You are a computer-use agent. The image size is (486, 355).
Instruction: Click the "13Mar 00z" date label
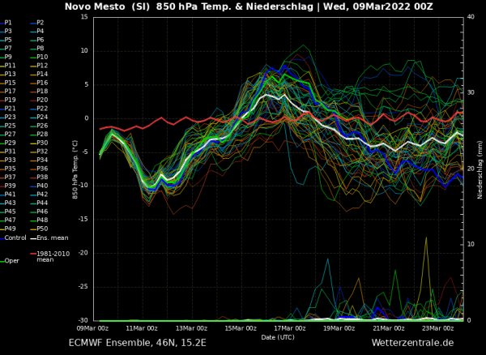click(x=192, y=328)
